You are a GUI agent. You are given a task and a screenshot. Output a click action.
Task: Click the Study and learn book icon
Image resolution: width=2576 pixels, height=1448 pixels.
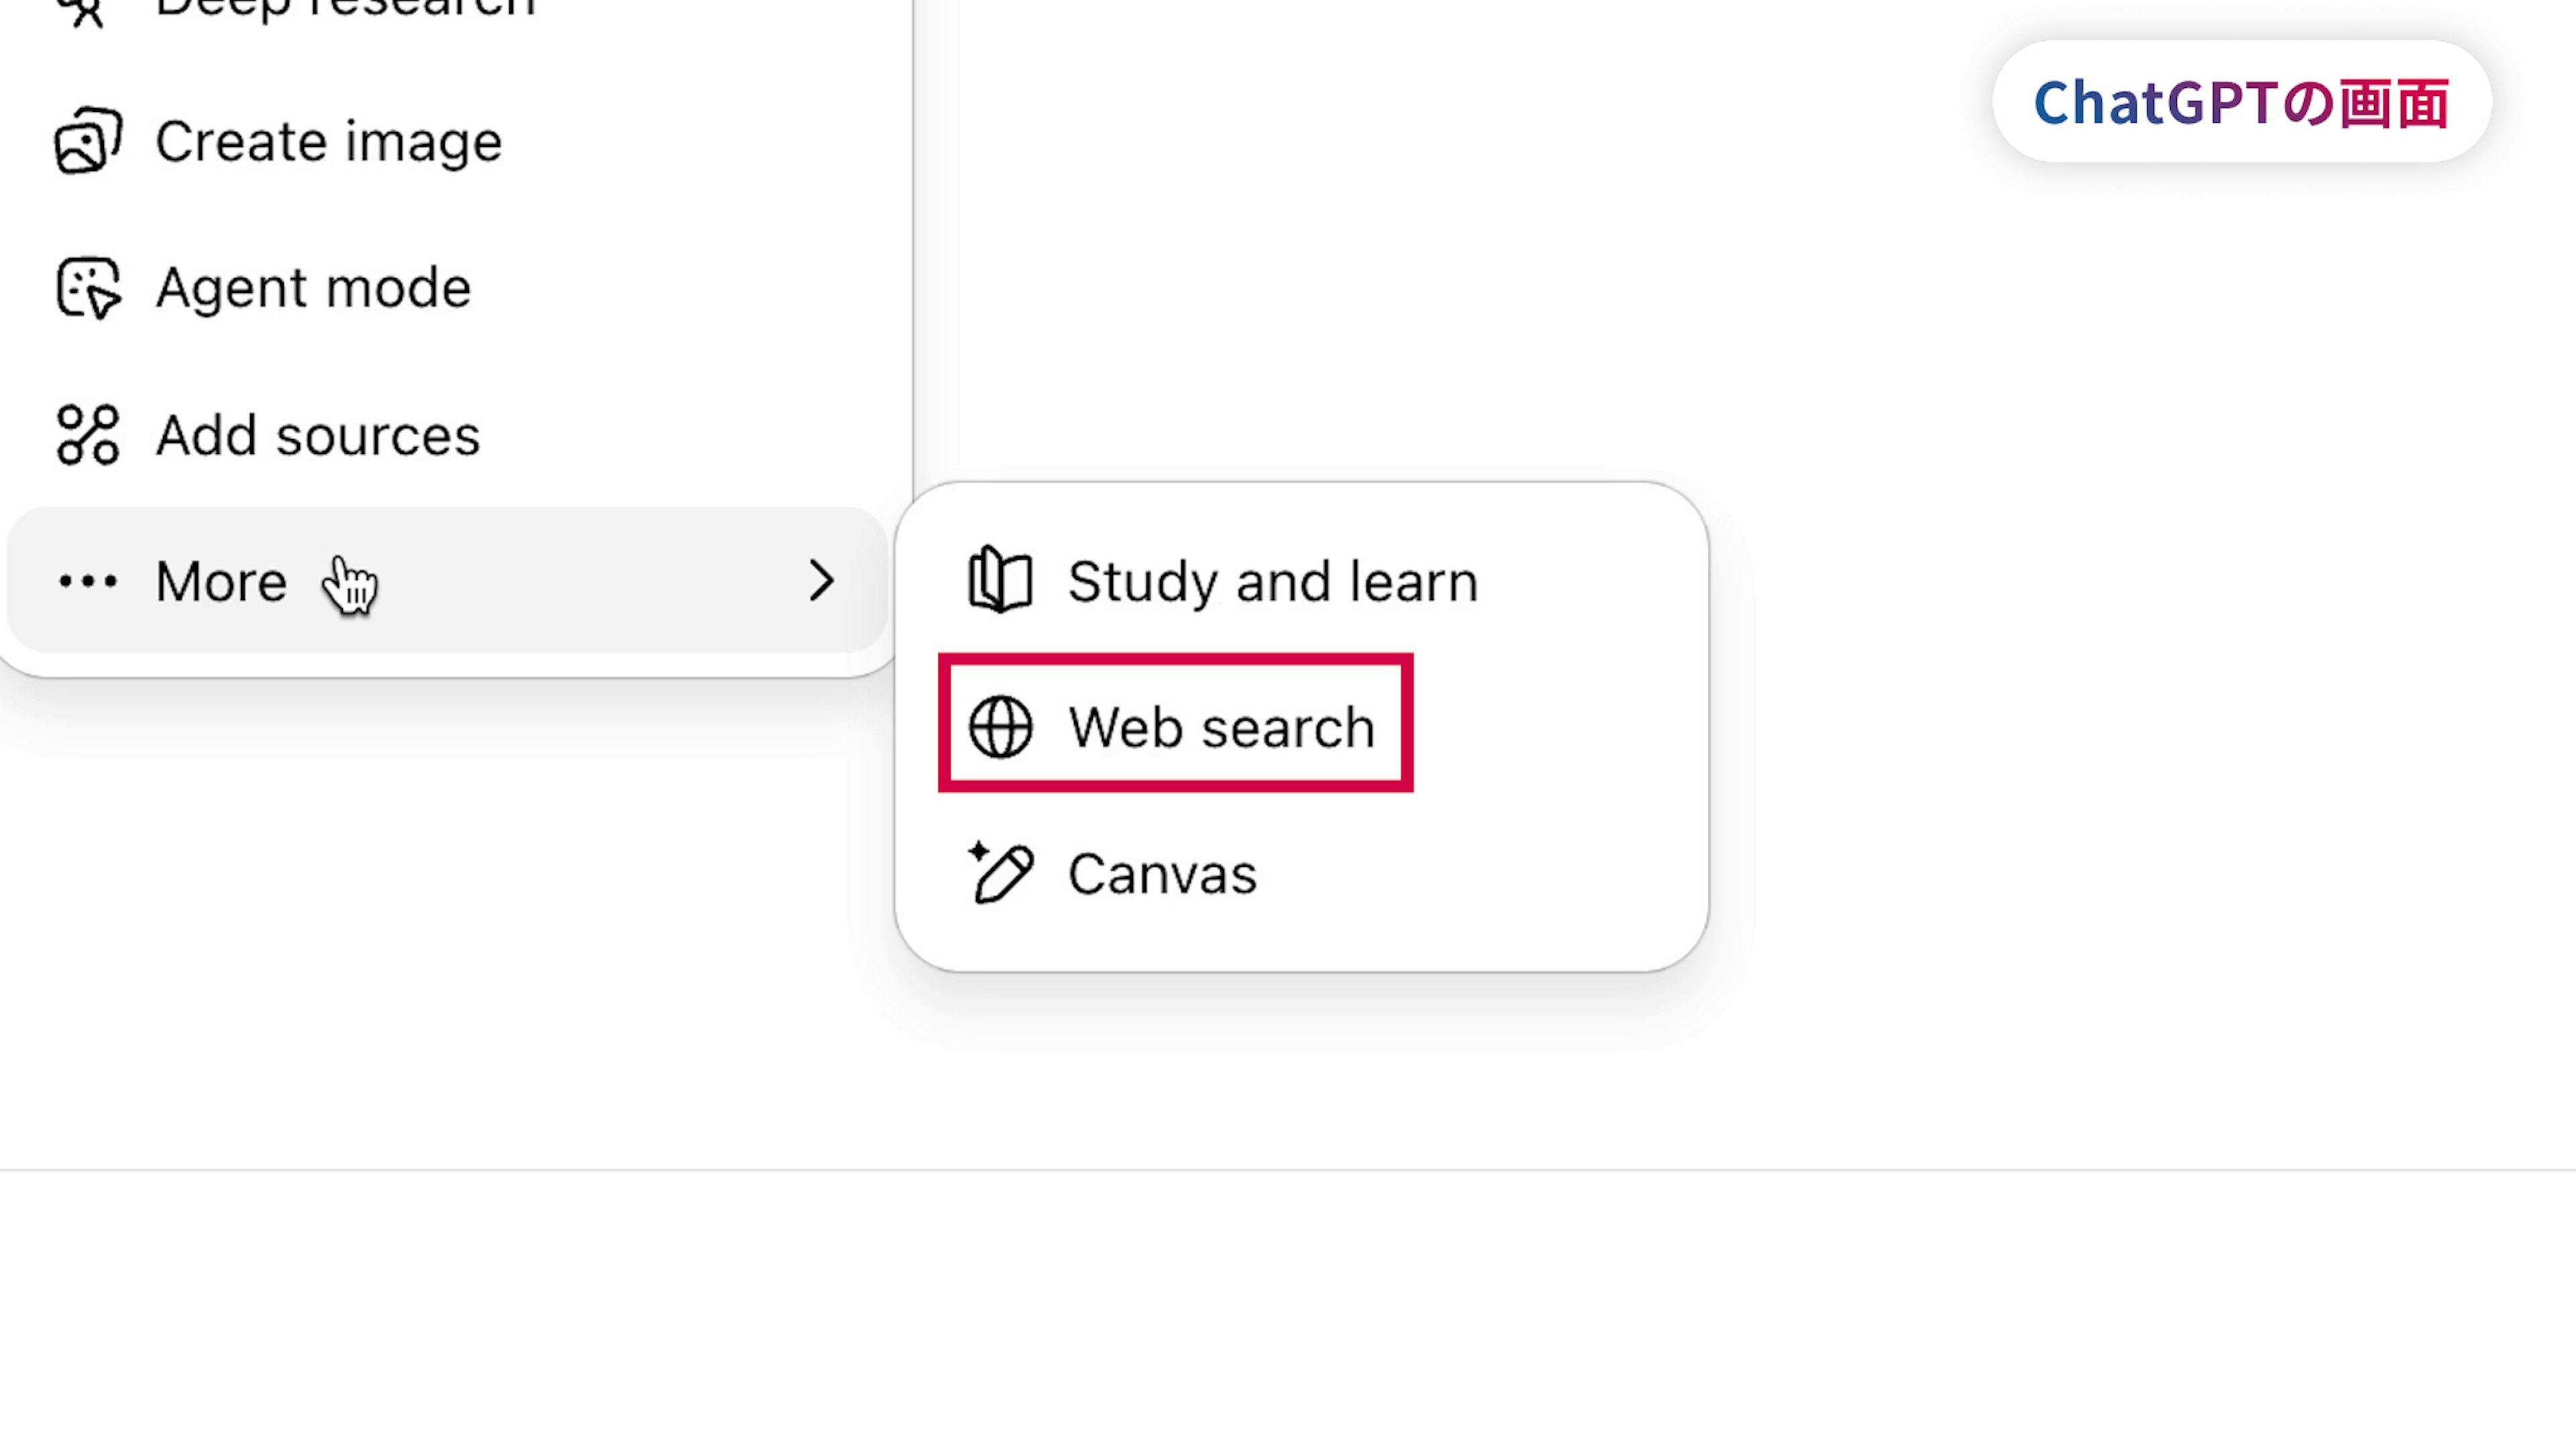click(1000, 580)
